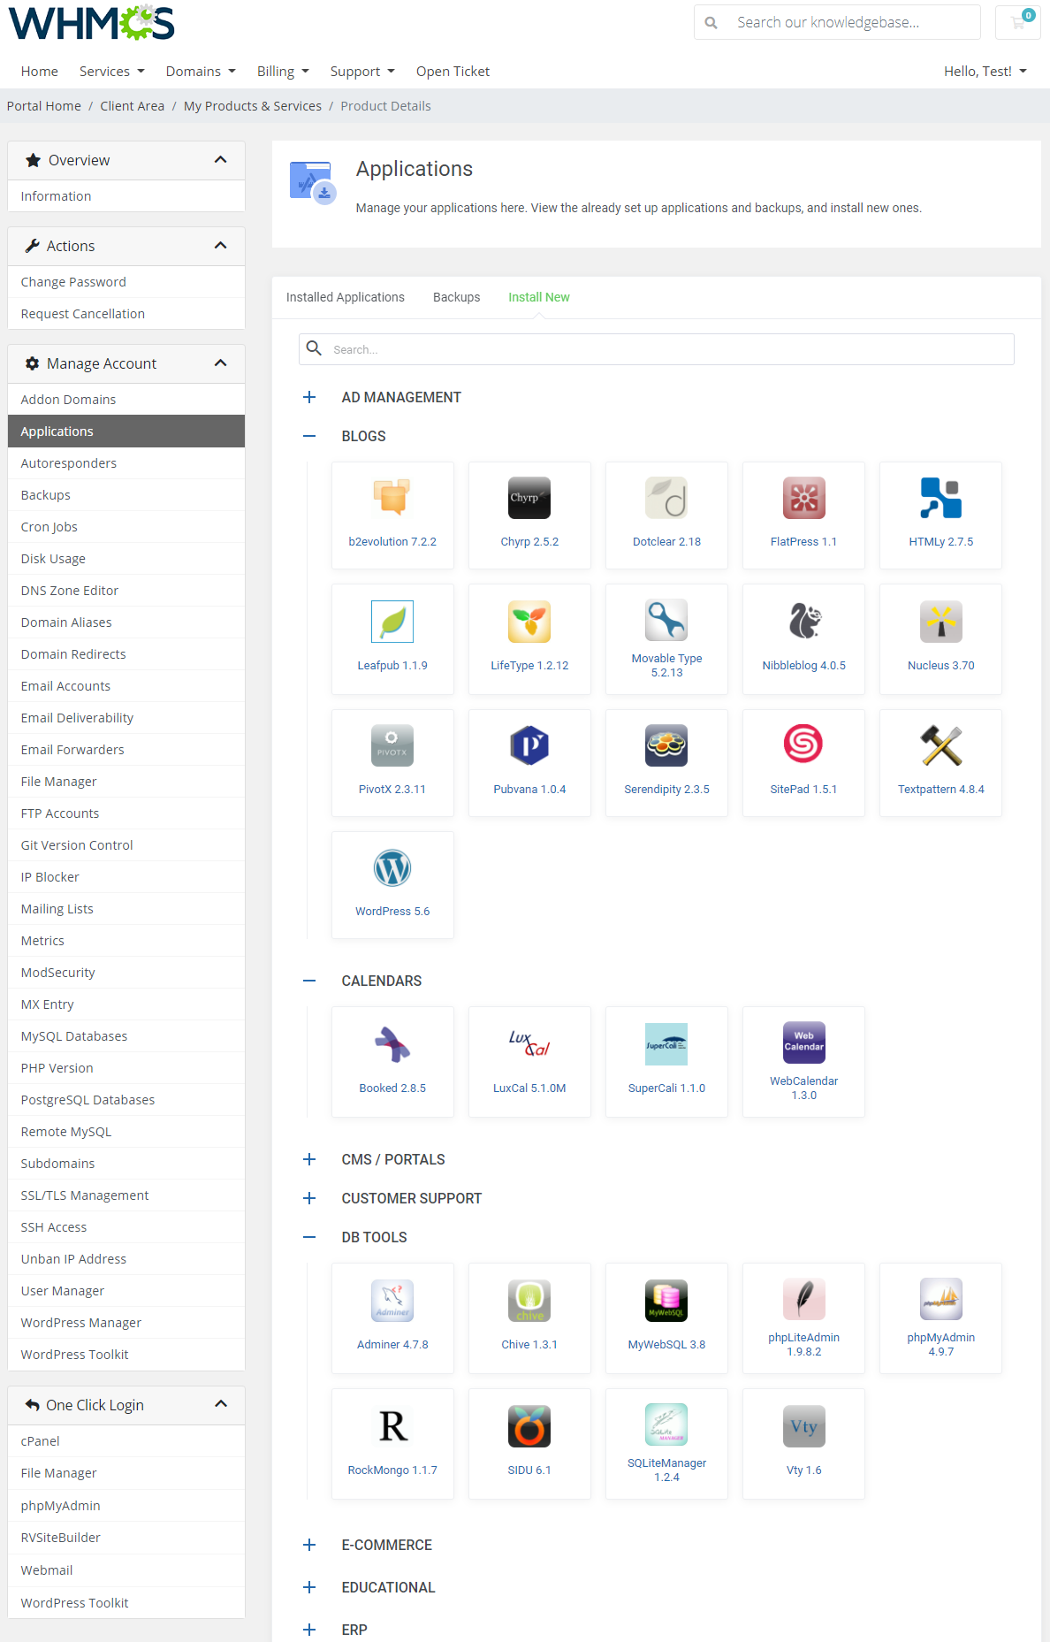Expand the AD MANAGEMENT category

coord(309,398)
